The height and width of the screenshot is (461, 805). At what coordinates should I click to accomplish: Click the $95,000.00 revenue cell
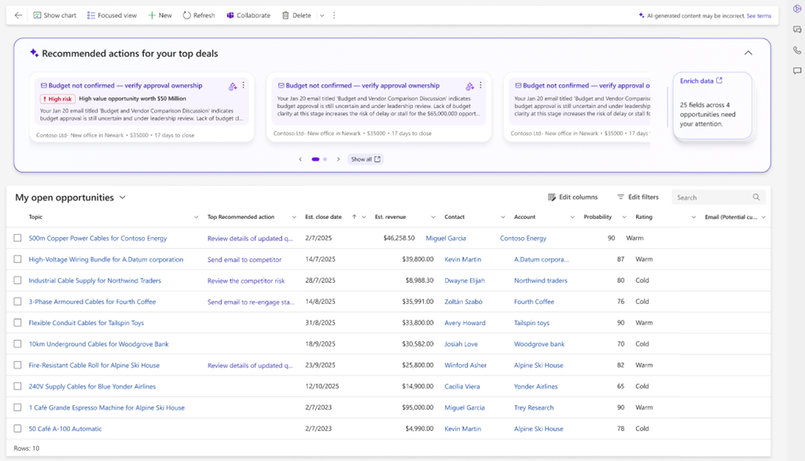(x=417, y=408)
